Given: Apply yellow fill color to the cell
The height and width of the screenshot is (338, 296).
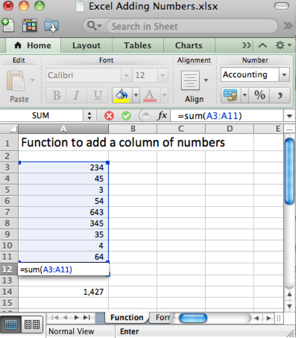Looking at the screenshot, I should [121, 95].
